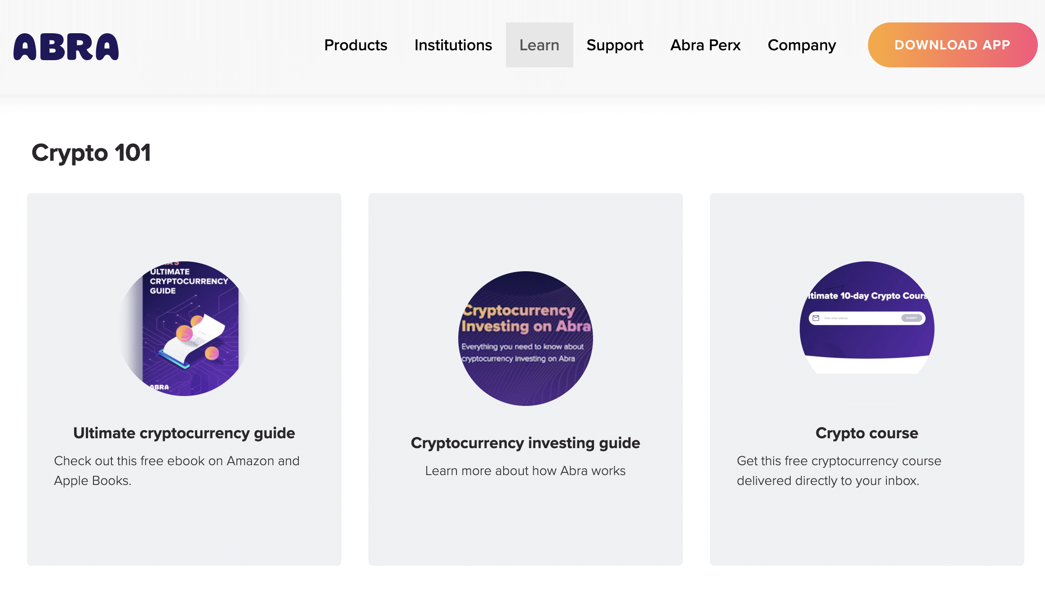Image resolution: width=1045 pixels, height=599 pixels.
Task: Click 'Learn more about how Abra works' text
Action: pos(526,471)
